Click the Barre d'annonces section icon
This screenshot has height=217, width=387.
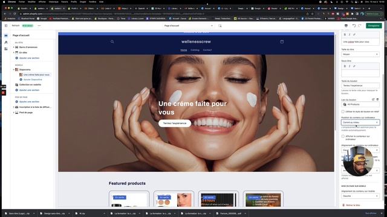17,47
